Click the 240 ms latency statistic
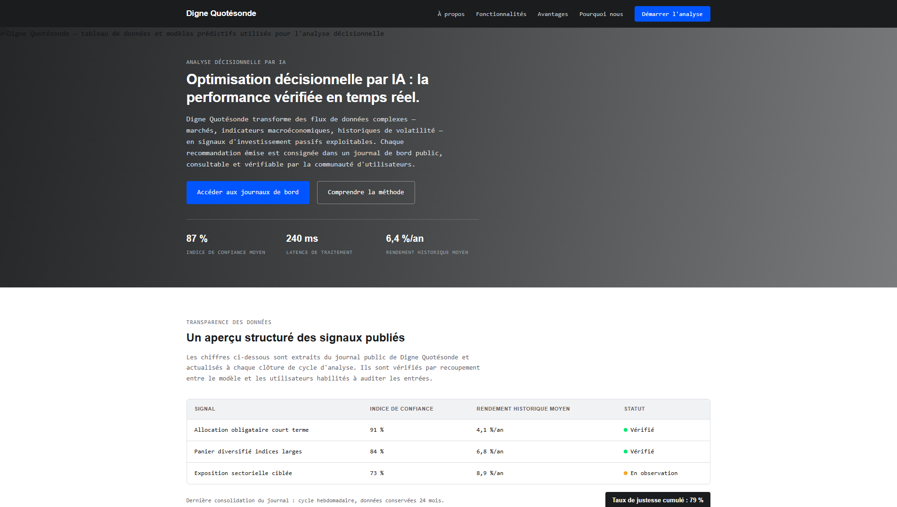 point(302,238)
